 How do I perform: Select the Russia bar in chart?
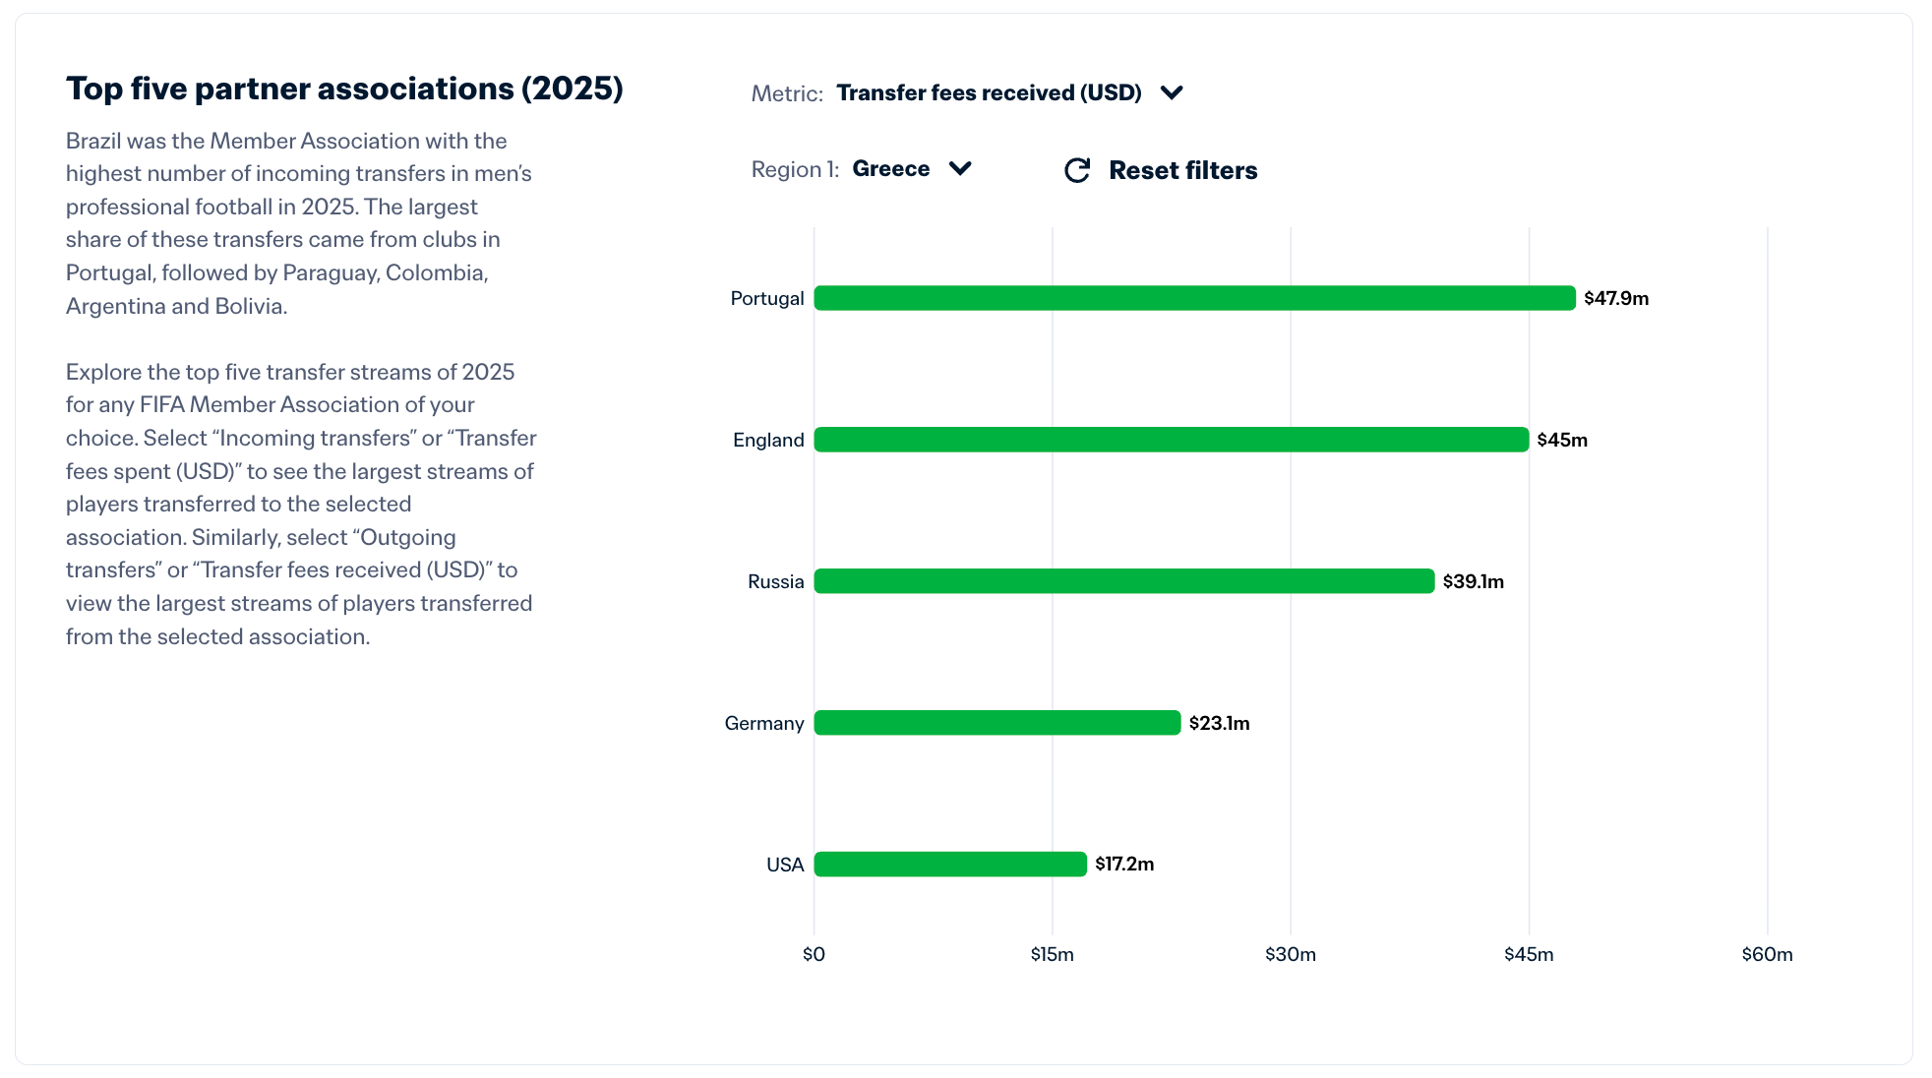point(1123,581)
